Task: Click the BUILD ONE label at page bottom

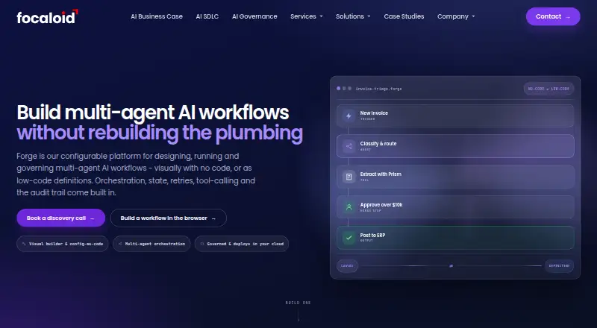Action: (x=298, y=303)
